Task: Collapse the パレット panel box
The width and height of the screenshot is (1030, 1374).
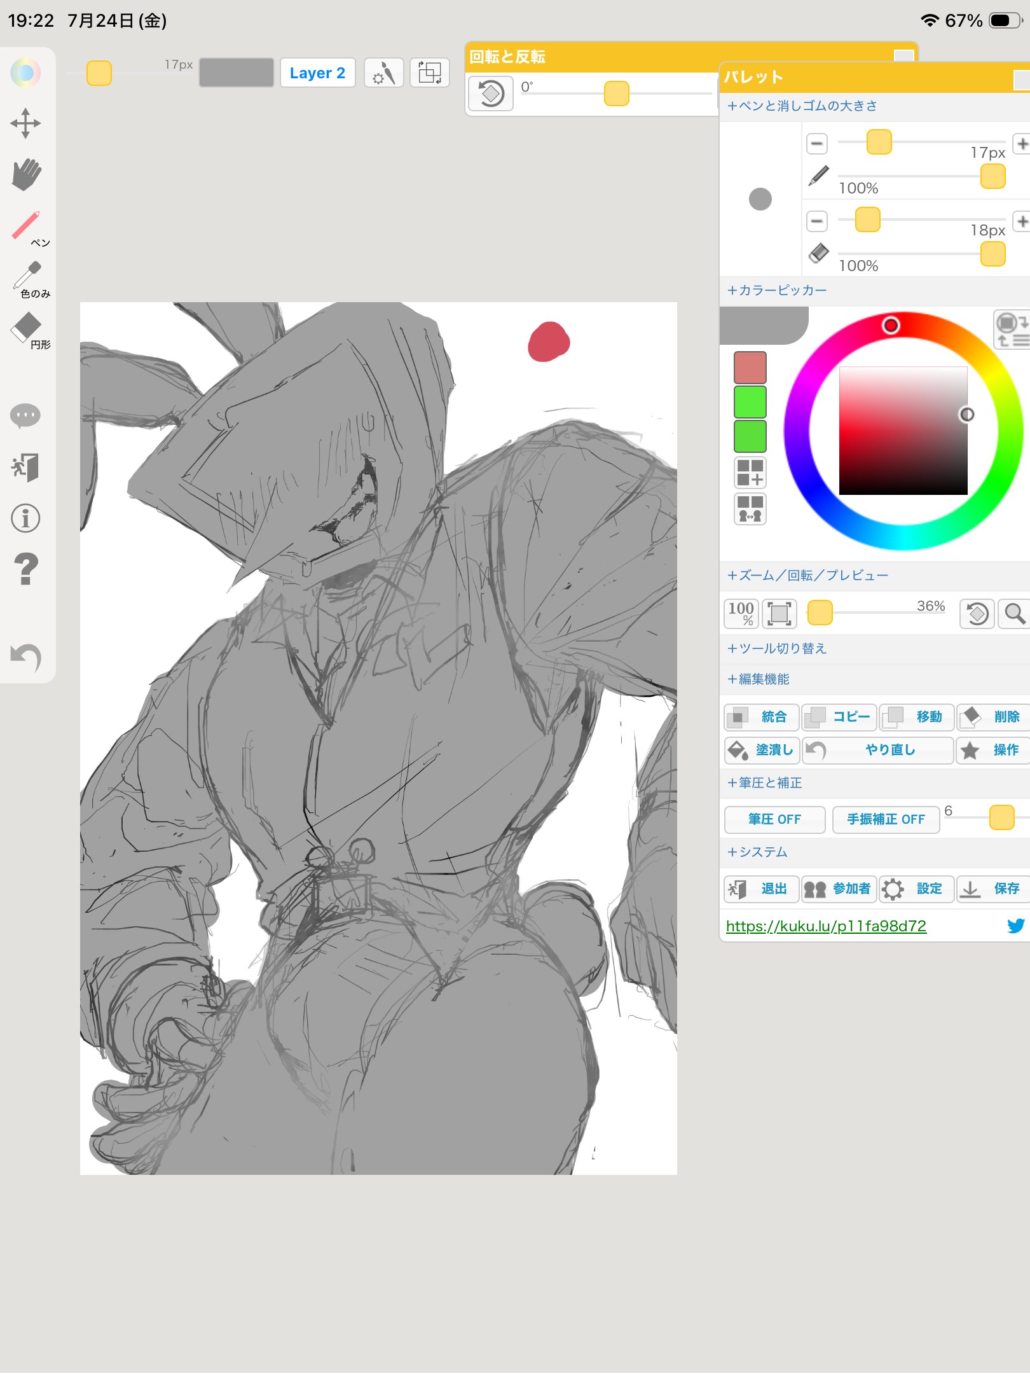Action: tap(1021, 80)
